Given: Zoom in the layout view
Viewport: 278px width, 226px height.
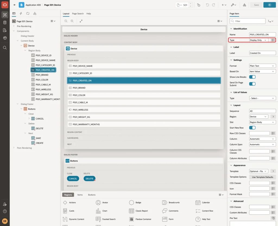Looking at the screenshot, I should tap(72, 21).
